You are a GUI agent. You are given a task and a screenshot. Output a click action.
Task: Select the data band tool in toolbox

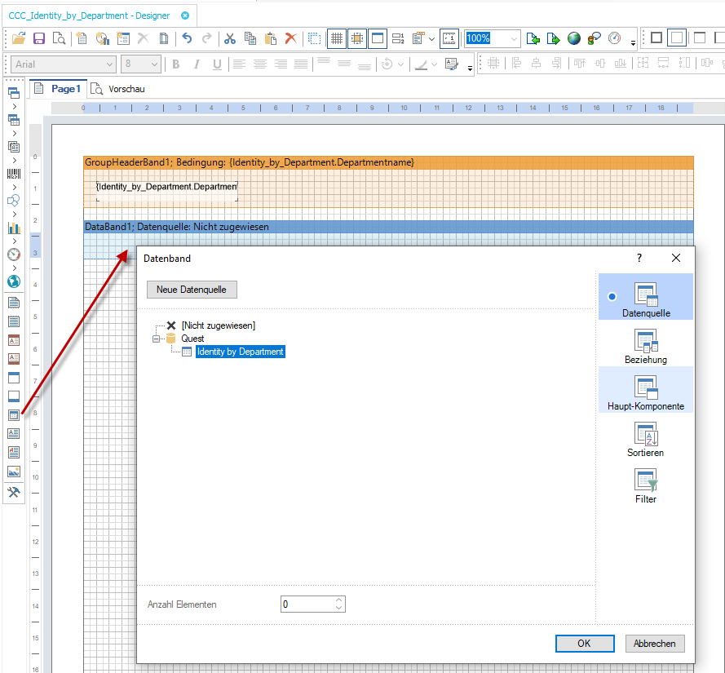click(14, 415)
